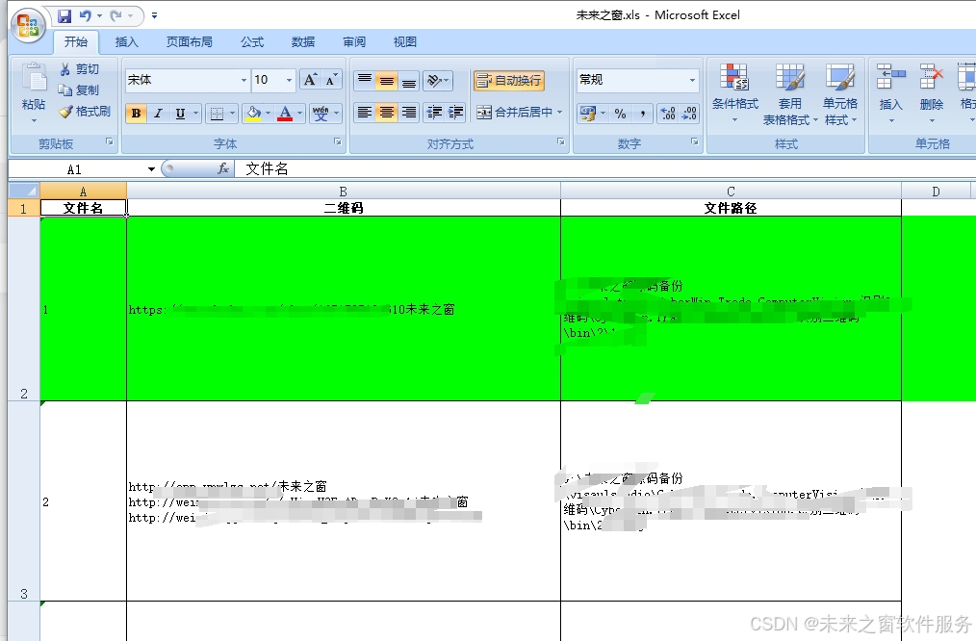Open the 公式 ribbon tab
The image size is (976, 641).
point(252,41)
